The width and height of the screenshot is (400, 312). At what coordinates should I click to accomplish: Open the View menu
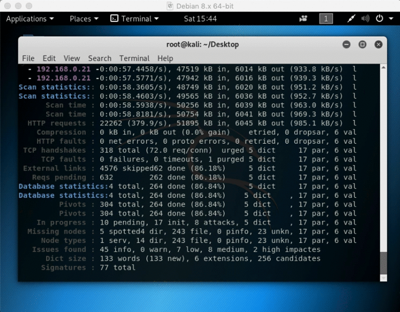coord(72,58)
